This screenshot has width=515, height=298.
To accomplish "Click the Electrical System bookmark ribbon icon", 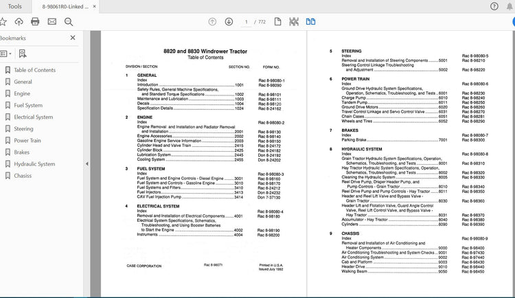I will pyautogui.click(x=8, y=117).
